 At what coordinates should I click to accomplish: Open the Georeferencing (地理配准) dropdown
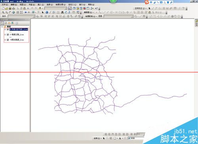91,16
